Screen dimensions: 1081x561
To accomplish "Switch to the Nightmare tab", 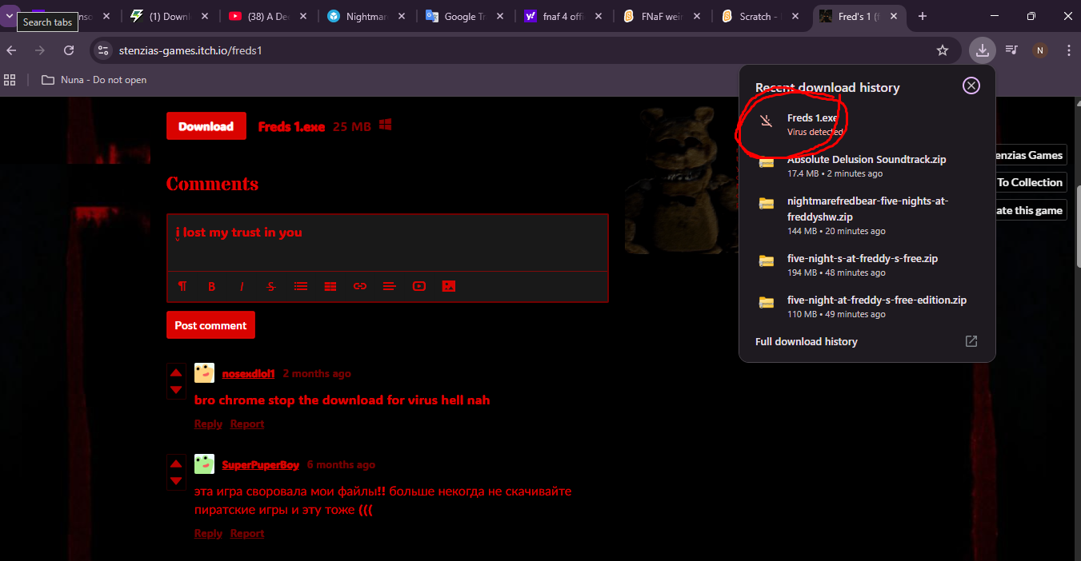I will coord(366,16).
